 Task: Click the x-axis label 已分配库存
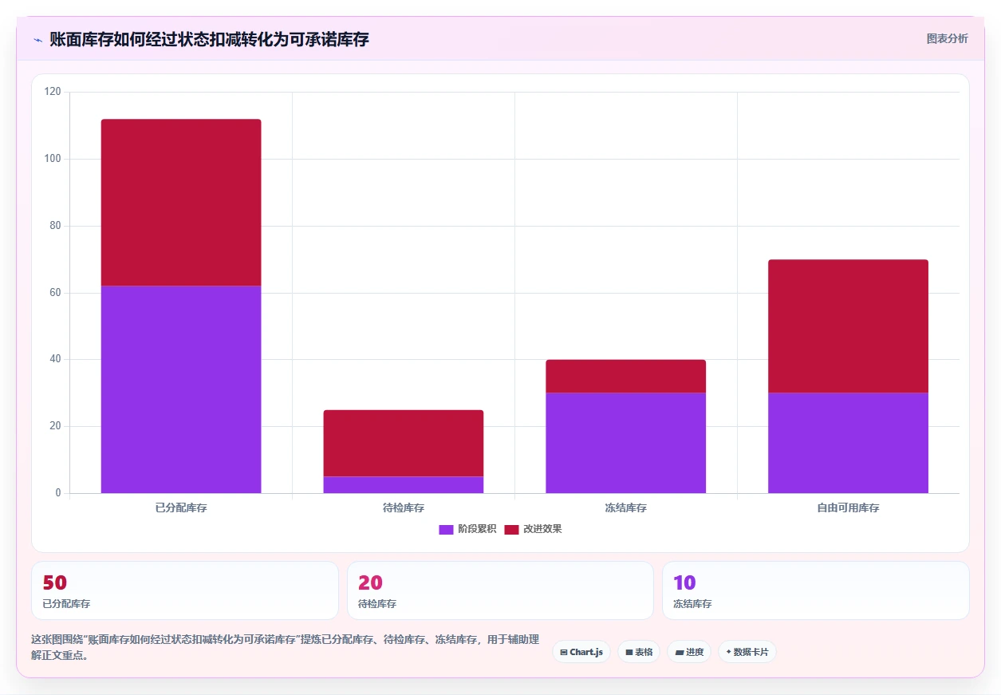(181, 507)
